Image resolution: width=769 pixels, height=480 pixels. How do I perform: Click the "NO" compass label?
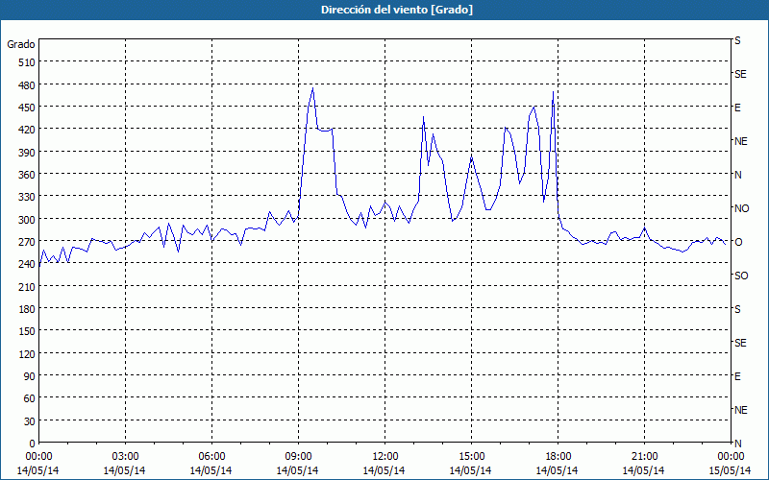click(741, 208)
